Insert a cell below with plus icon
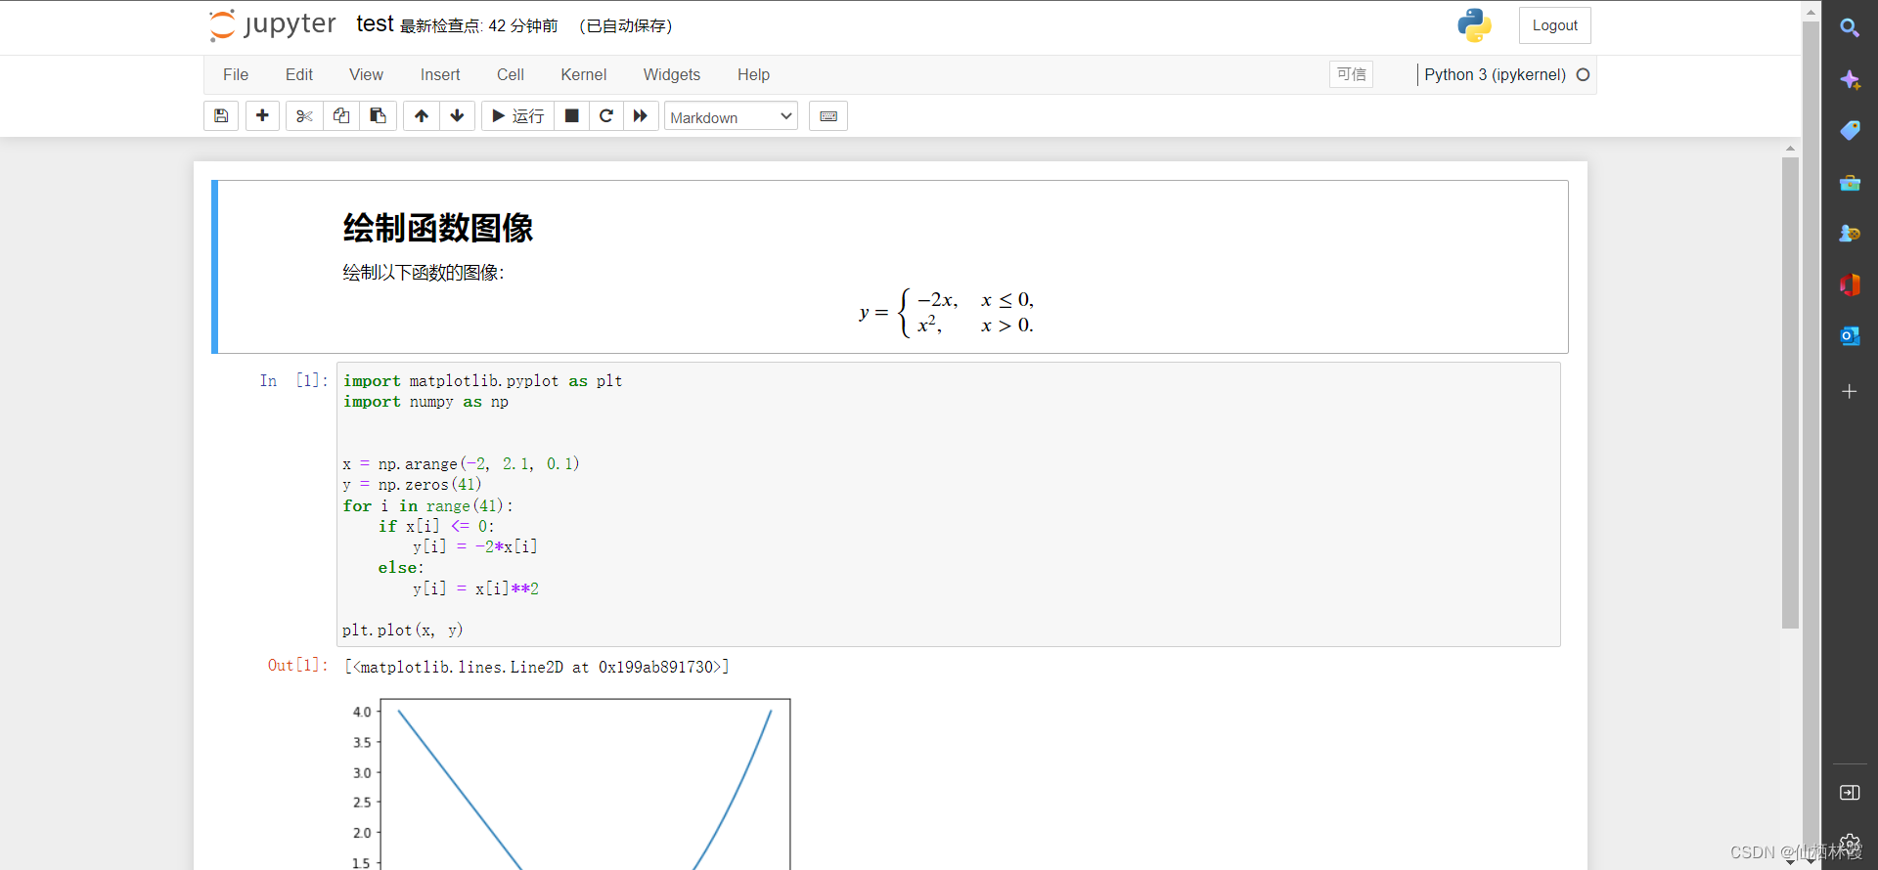The image size is (1878, 870). (x=262, y=116)
